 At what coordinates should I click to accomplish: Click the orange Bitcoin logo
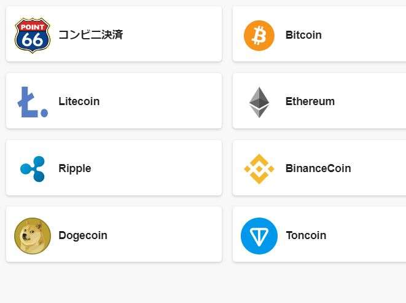coord(259,36)
